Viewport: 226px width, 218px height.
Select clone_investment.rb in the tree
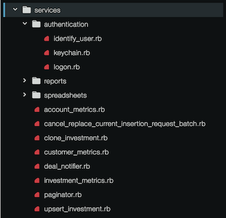click(x=76, y=138)
